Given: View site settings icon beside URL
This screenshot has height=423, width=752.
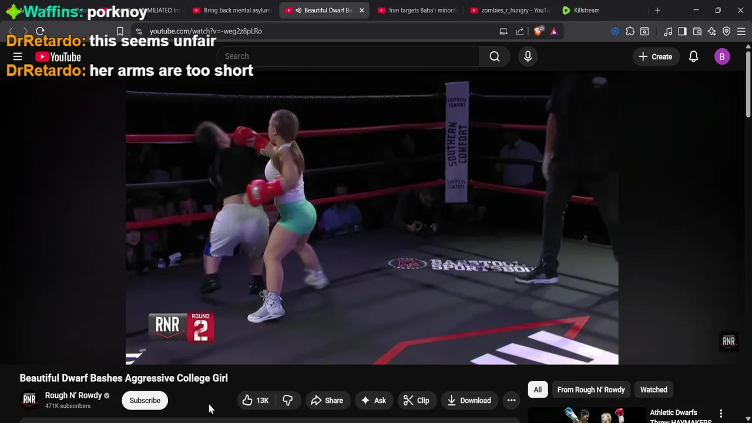Looking at the screenshot, I should click(139, 31).
